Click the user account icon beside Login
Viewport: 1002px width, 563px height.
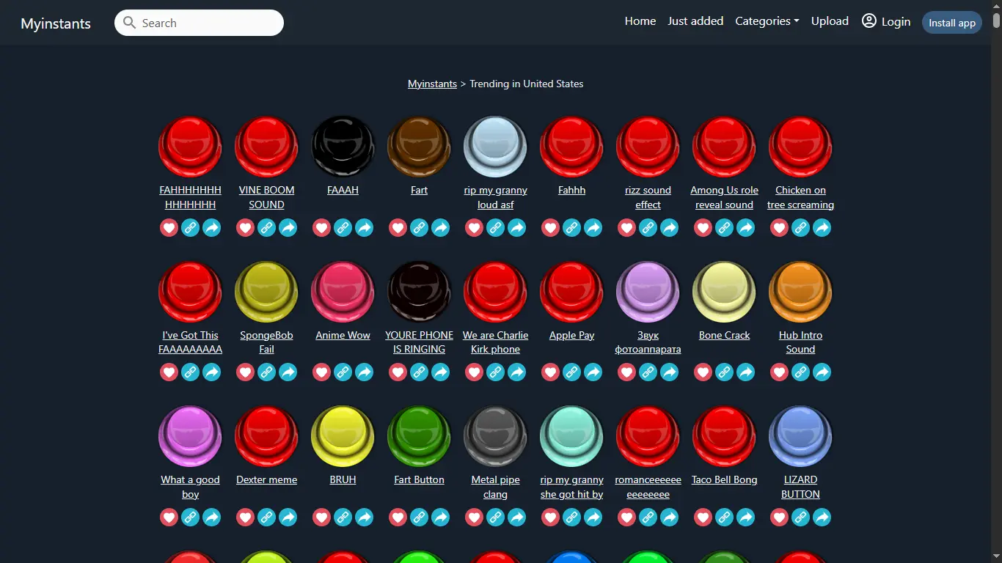coord(869,21)
